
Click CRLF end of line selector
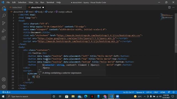point(156,92)
